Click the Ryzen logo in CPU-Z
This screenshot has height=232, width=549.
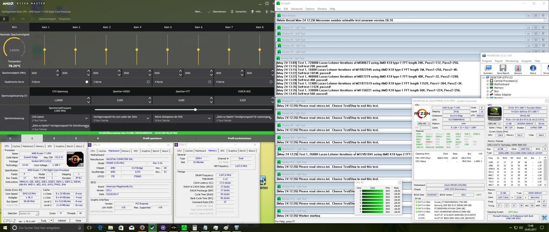pos(75,159)
